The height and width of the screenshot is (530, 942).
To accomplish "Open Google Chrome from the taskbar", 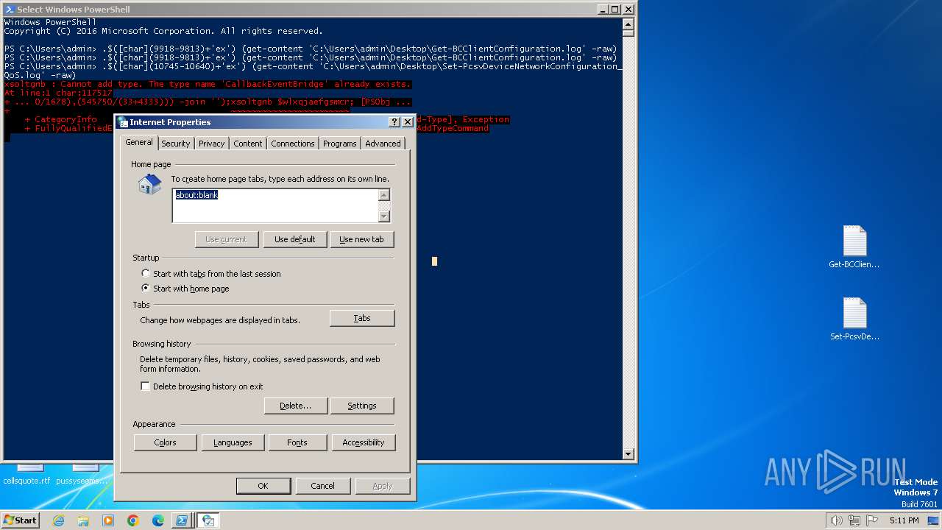I will coord(133,520).
